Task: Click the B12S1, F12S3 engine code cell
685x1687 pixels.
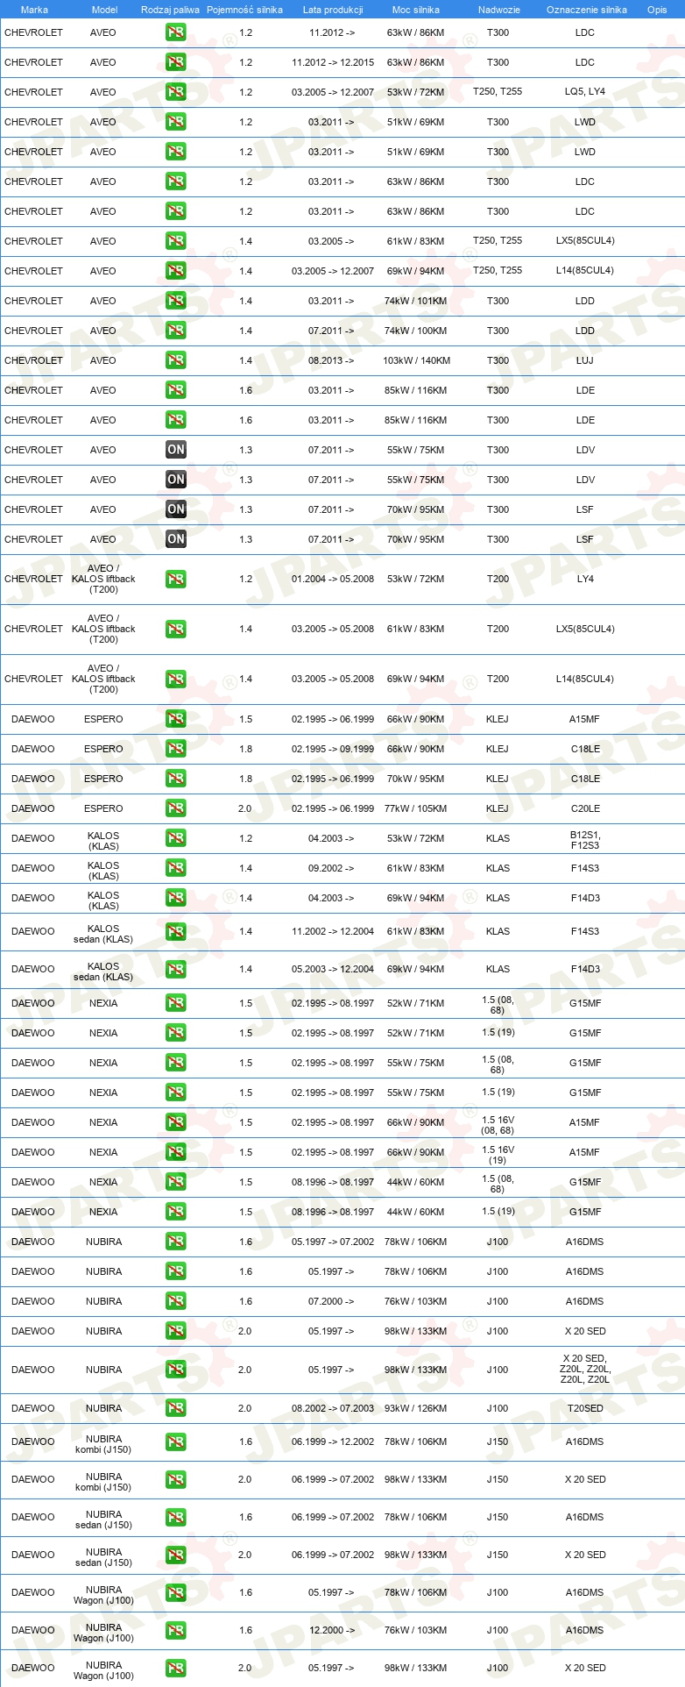Action: [585, 841]
